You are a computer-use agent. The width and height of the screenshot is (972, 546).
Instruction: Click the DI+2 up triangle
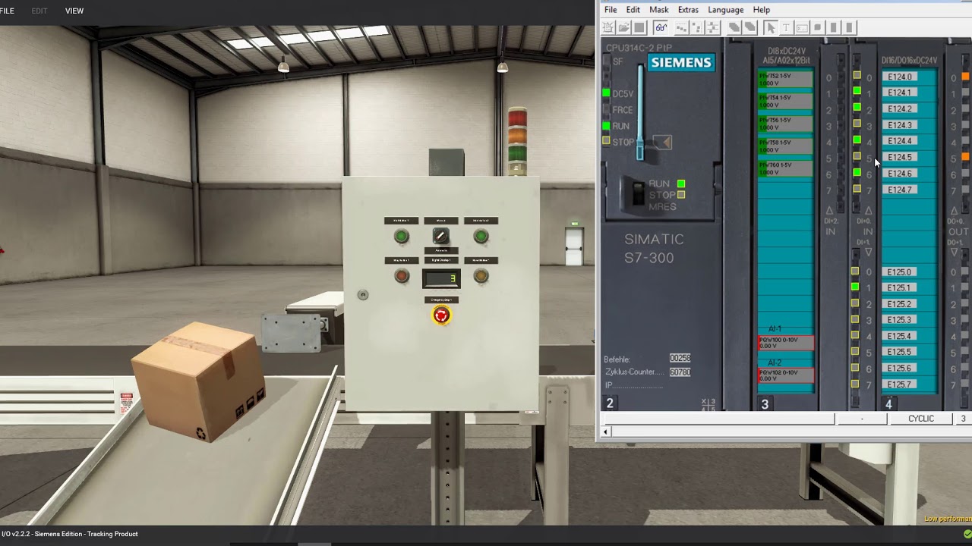[x=829, y=210]
